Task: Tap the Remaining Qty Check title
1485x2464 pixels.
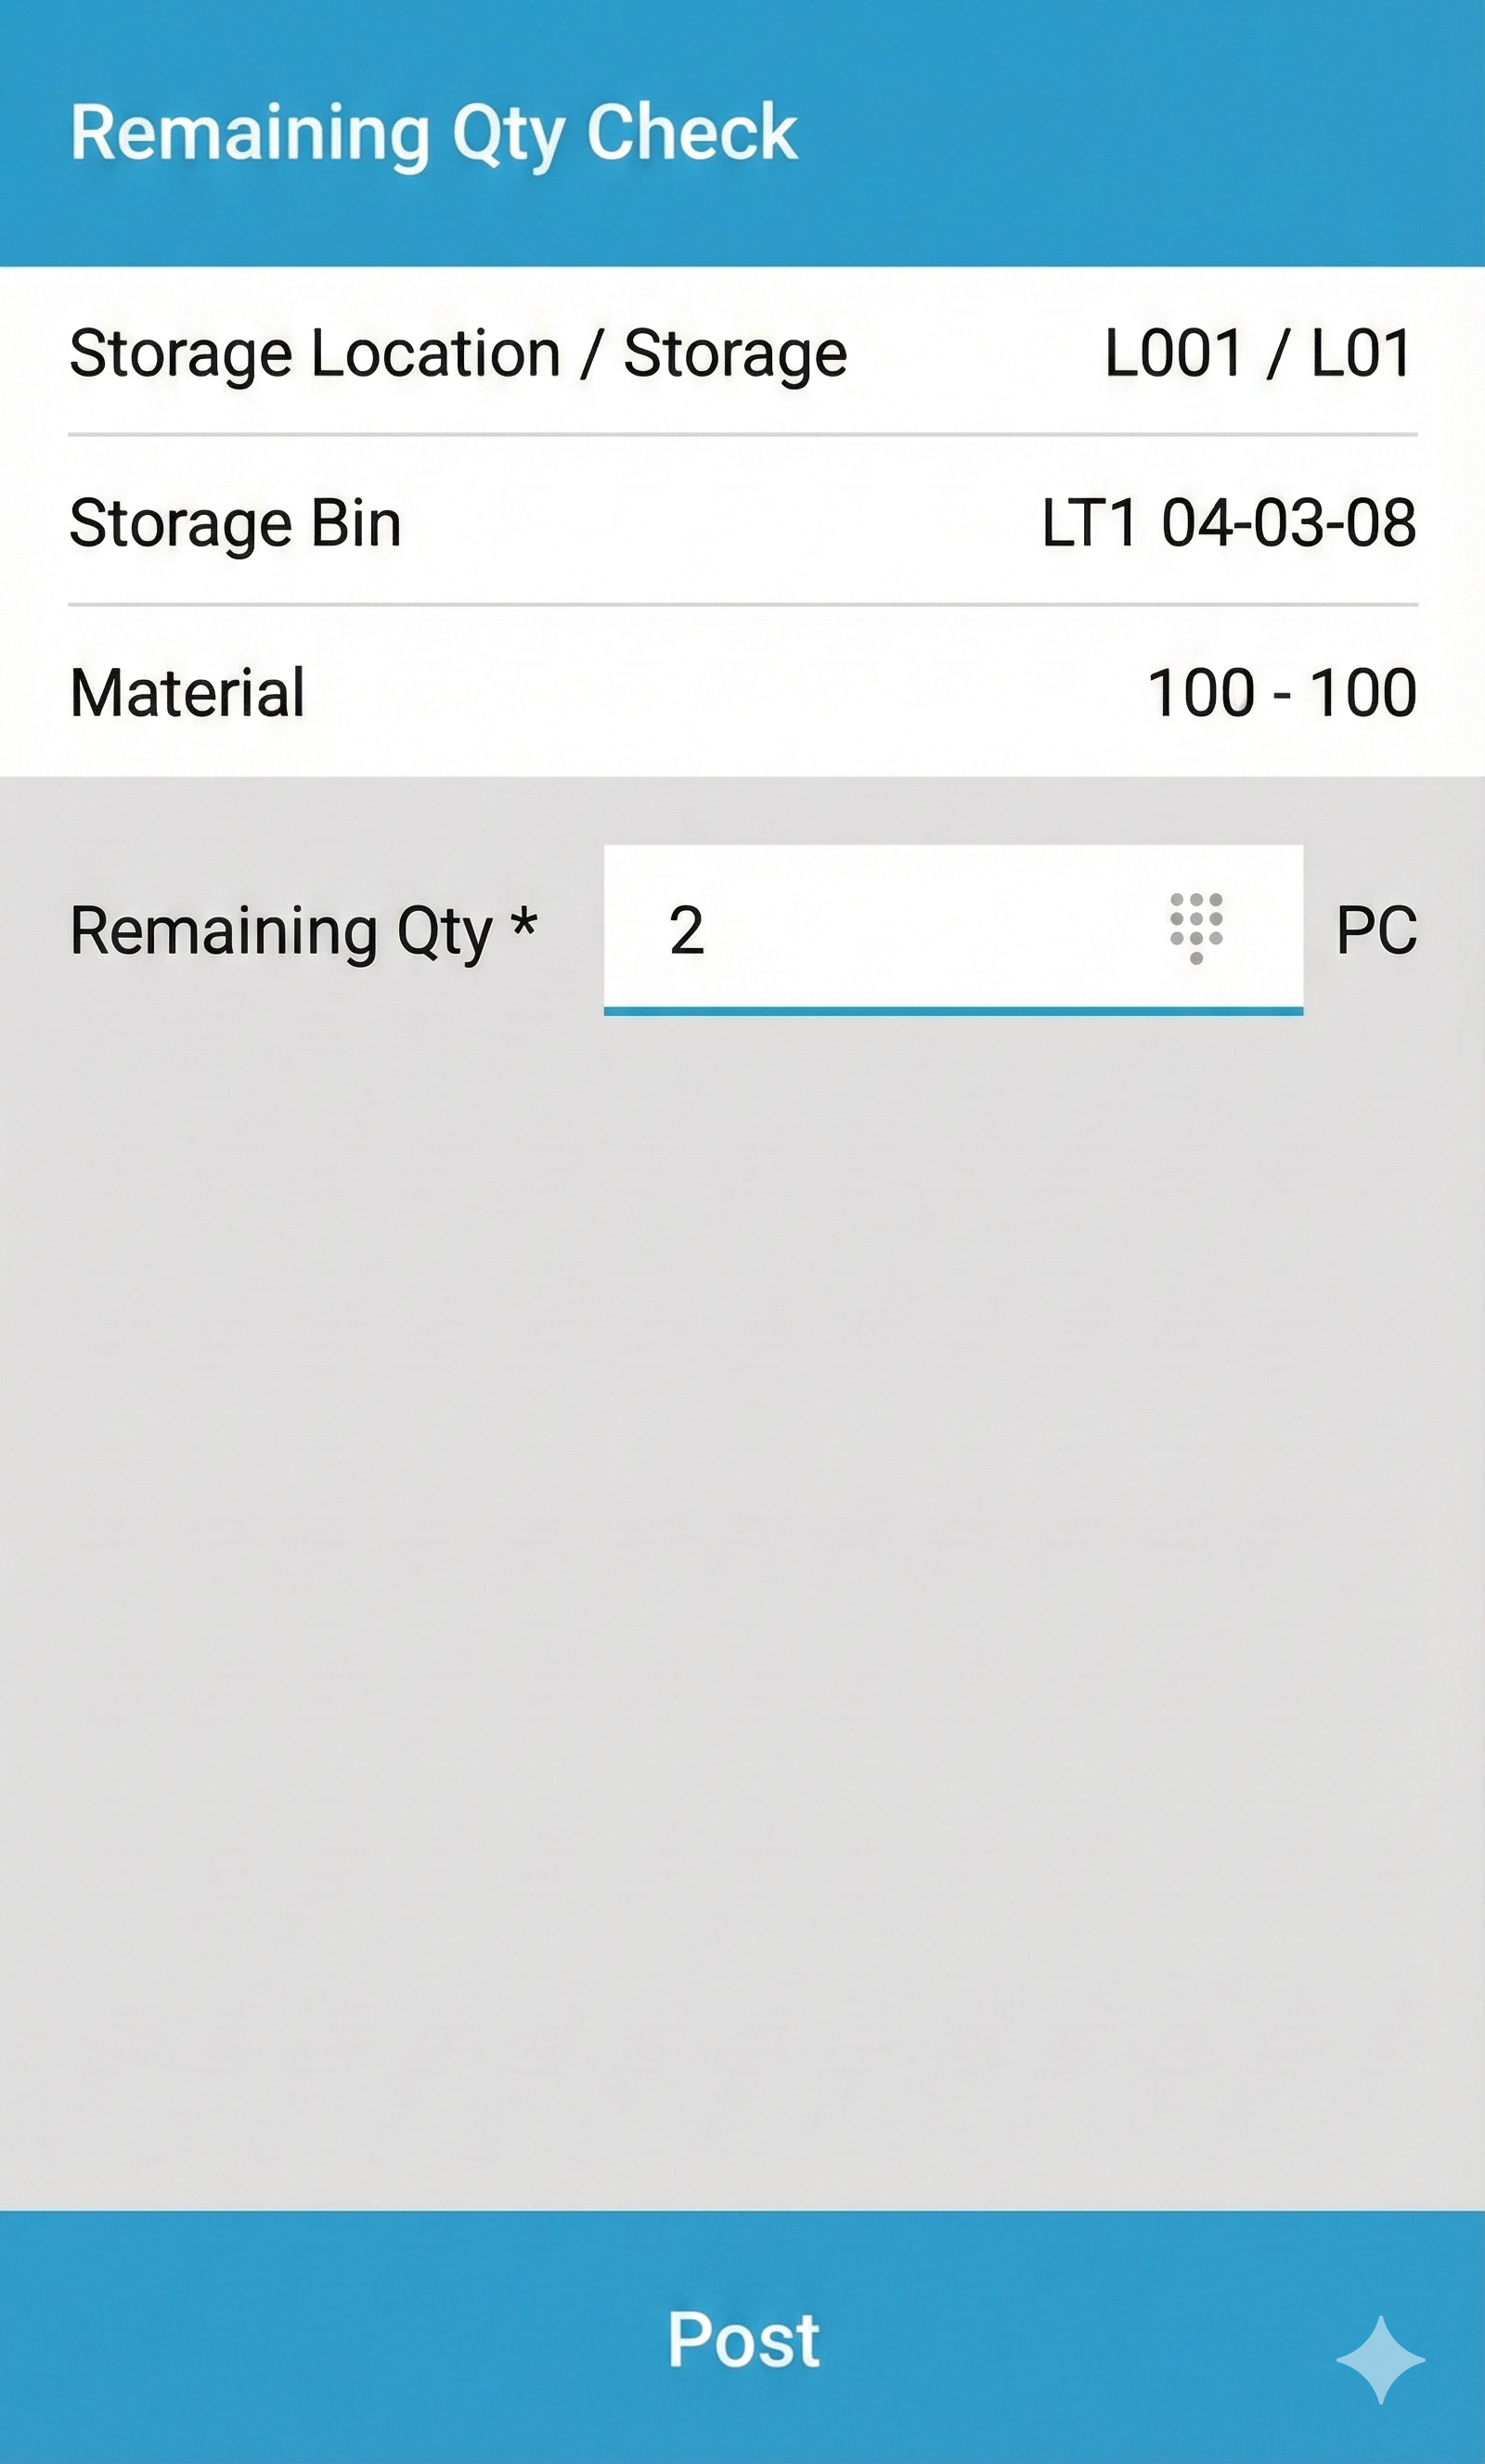Action: pos(433,133)
